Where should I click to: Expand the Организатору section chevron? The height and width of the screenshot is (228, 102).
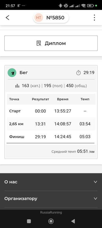click(x=95, y=199)
